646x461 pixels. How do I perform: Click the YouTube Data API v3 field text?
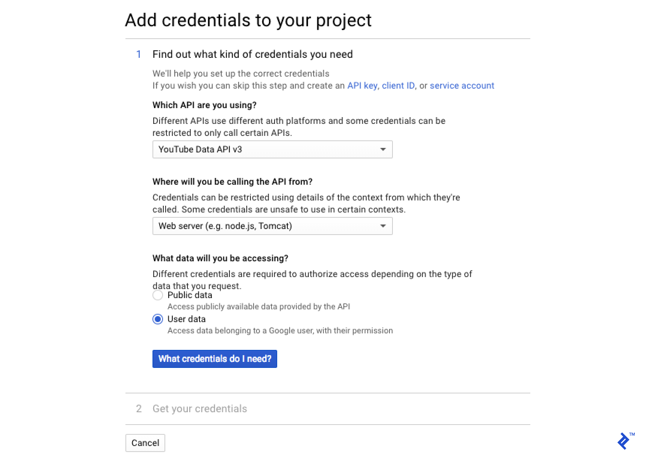point(200,149)
